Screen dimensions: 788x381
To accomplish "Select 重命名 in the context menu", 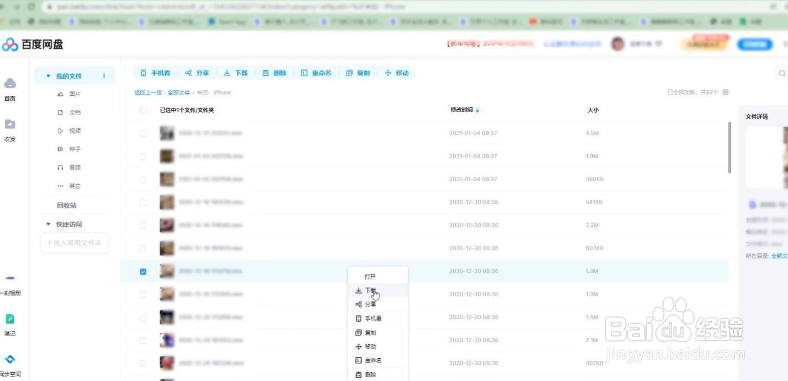I will coord(373,360).
